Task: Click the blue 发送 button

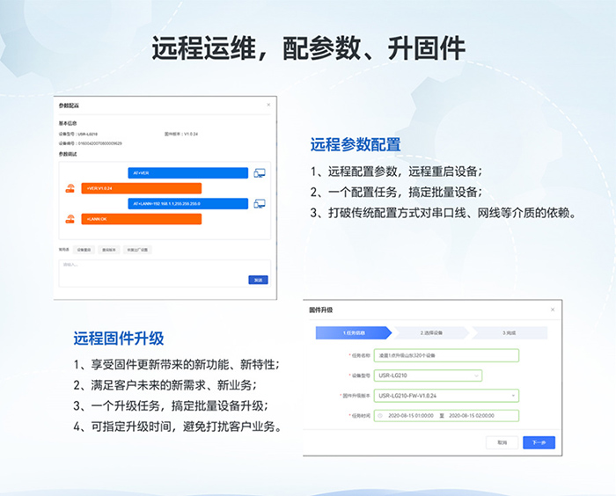Action: click(x=258, y=280)
